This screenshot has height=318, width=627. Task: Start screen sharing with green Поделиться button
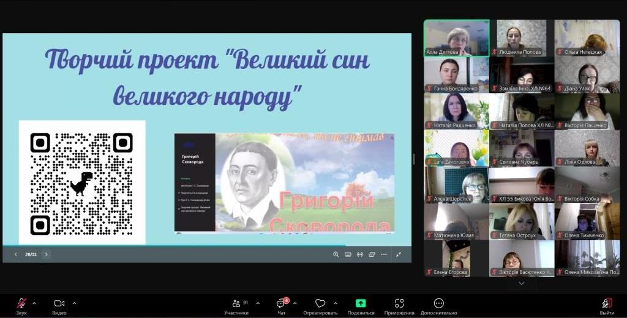(x=361, y=306)
